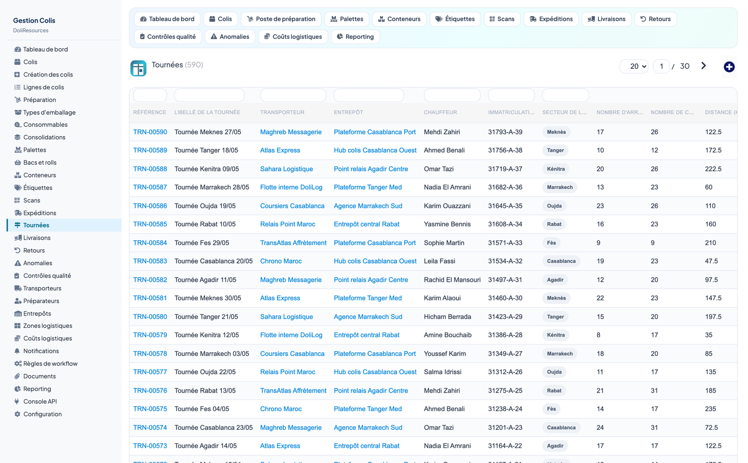The height and width of the screenshot is (463, 748).
Task: Click the Entrepôt filter input field
Action: 369,95
